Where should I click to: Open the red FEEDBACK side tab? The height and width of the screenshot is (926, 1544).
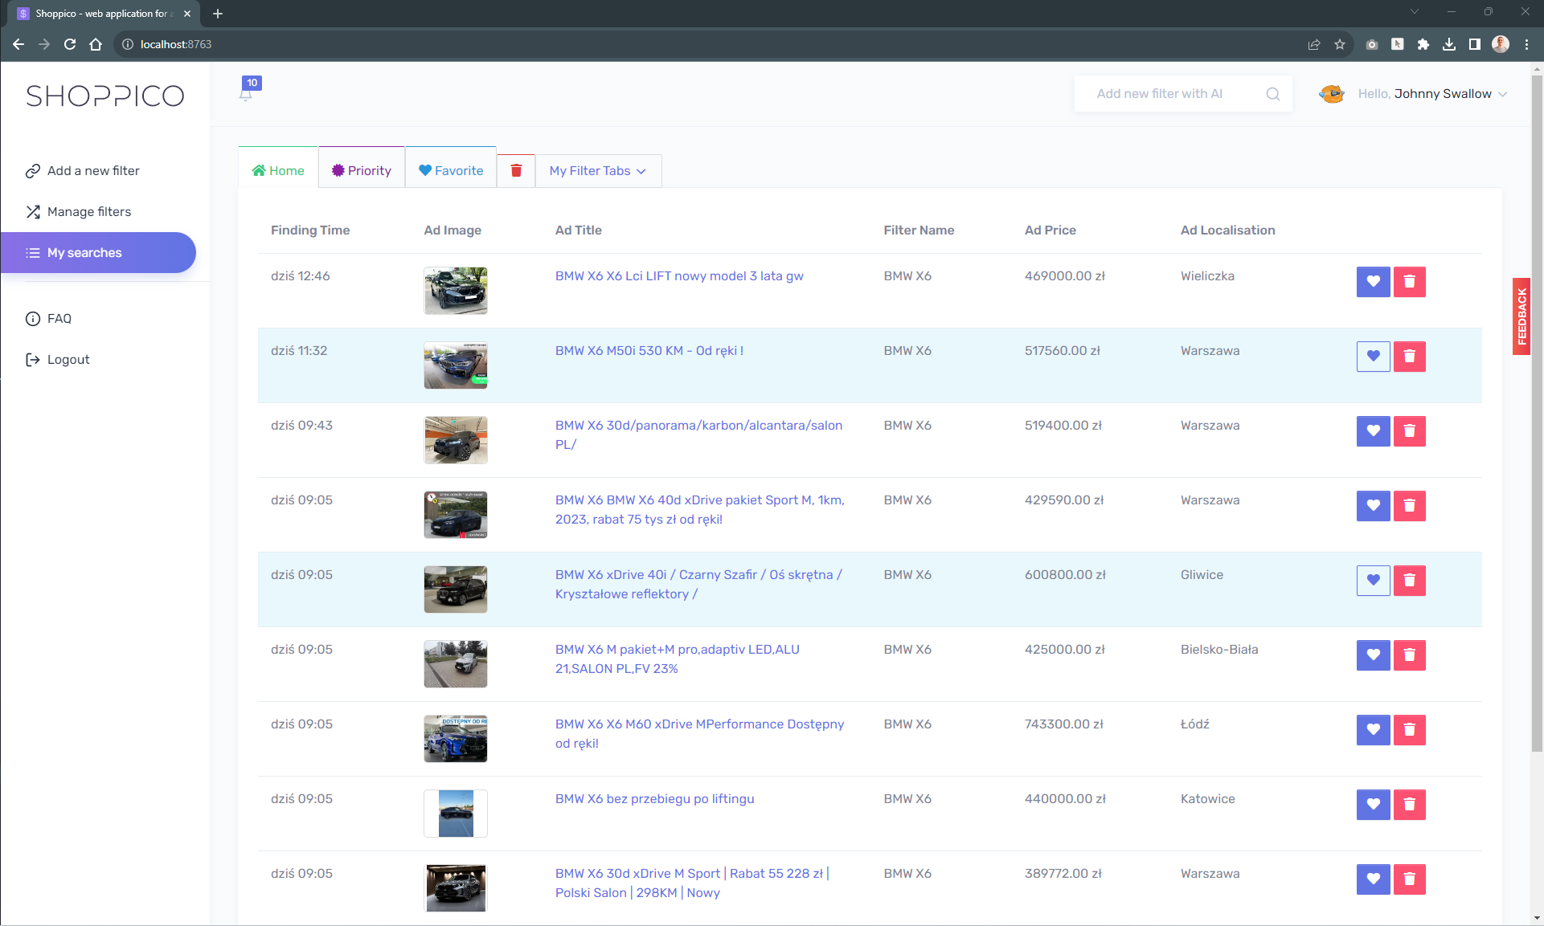pyautogui.click(x=1521, y=316)
